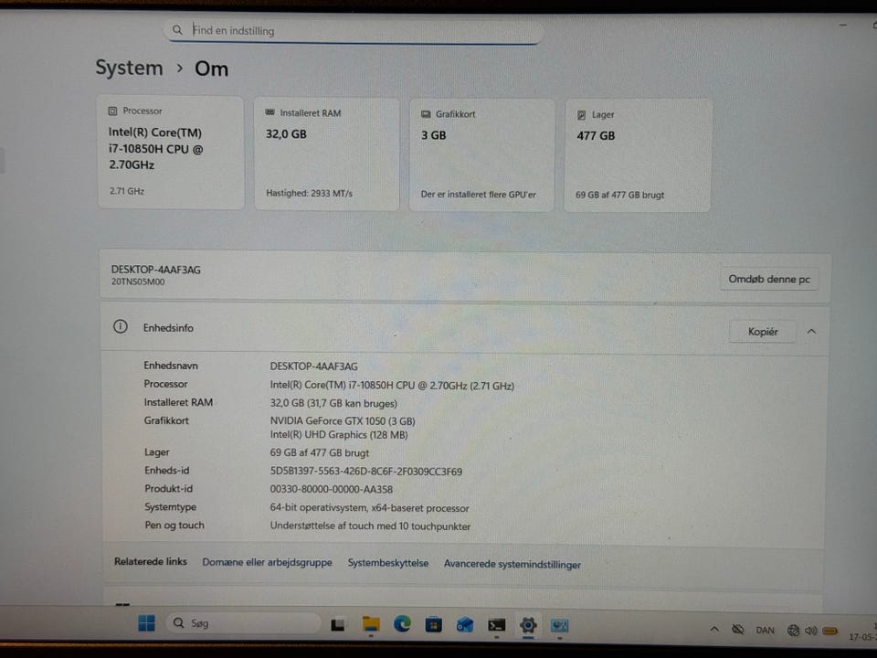The width and height of the screenshot is (877, 658).
Task: Launch File Explorer from the taskbar
Action: pyautogui.click(x=370, y=624)
